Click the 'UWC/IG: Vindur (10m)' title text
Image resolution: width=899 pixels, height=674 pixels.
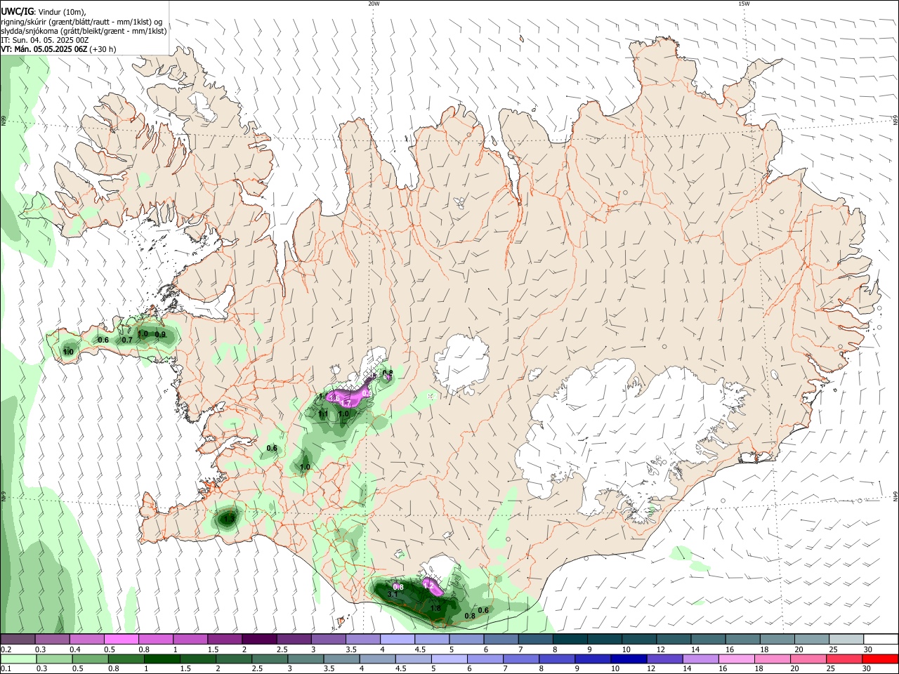pyautogui.click(x=44, y=11)
